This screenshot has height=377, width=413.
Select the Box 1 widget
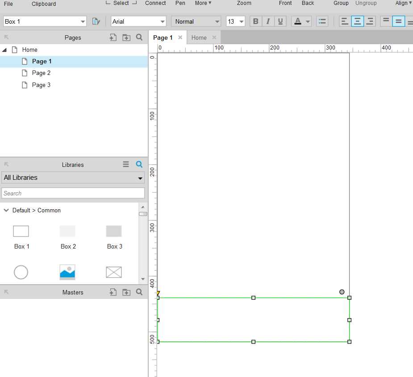point(21,237)
